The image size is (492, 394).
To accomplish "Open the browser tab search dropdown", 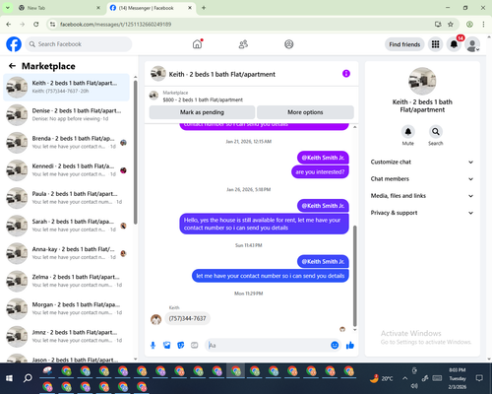I will coord(7,8).
